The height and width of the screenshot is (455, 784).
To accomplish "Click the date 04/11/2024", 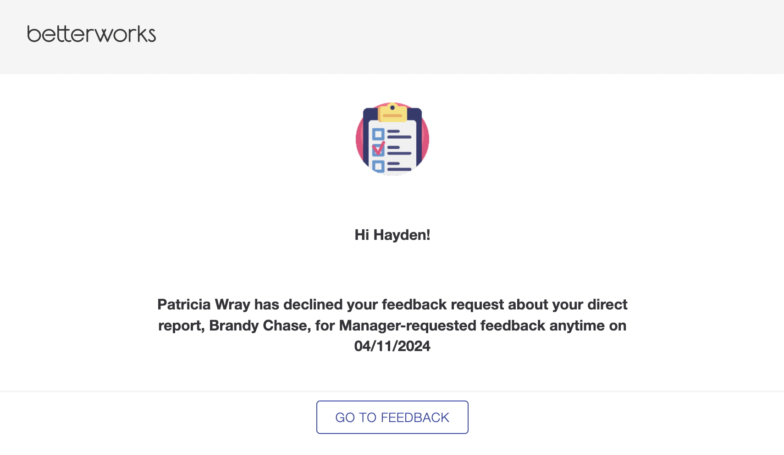I will click(x=392, y=346).
